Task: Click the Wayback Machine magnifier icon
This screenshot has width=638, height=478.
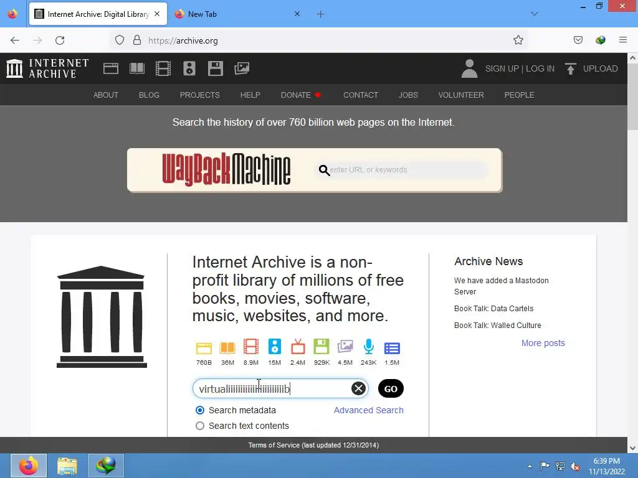Action: tap(324, 170)
